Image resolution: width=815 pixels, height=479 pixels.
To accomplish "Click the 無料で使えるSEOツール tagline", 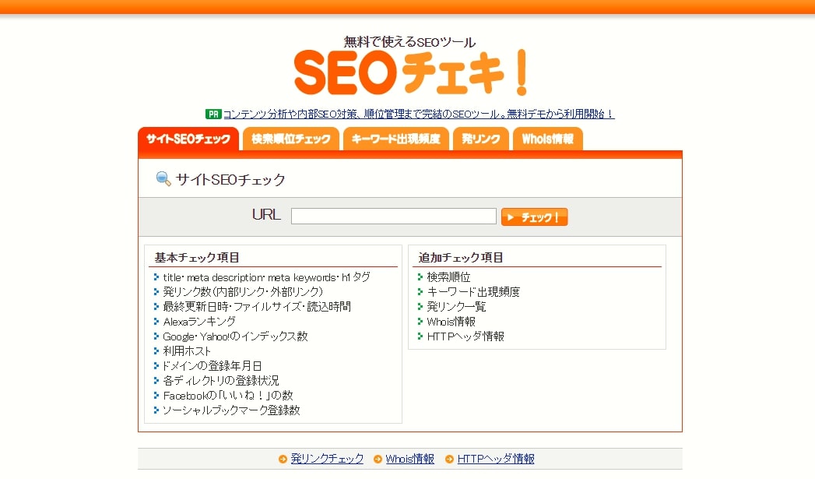I will pyautogui.click(x=409, y=42).
